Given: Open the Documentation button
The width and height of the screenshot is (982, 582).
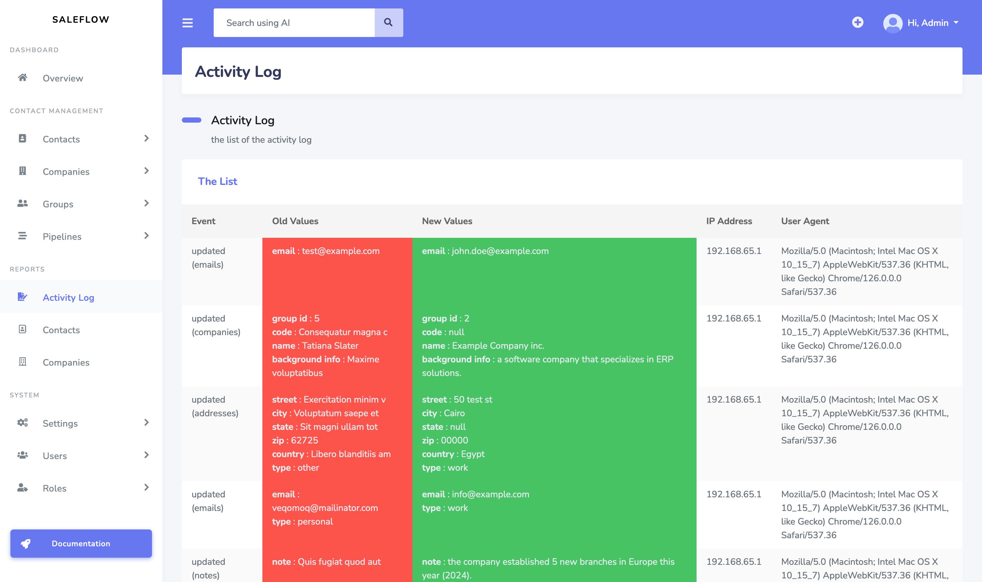Looking at the screenshot, I should point(81,544).
